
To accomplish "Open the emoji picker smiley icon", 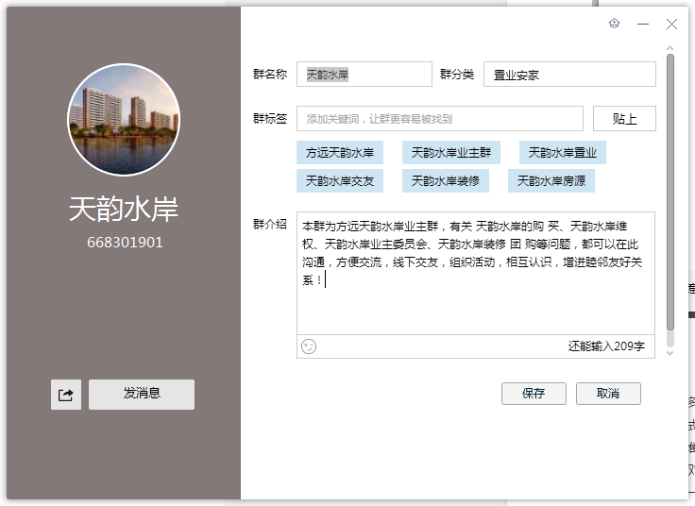I will tap(309, 346).
